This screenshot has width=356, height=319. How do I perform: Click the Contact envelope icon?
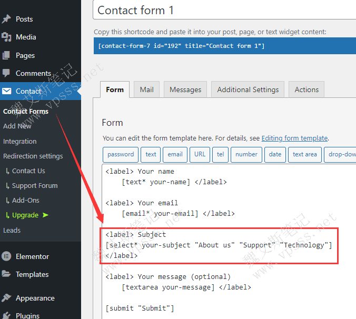tap(6, 91)
